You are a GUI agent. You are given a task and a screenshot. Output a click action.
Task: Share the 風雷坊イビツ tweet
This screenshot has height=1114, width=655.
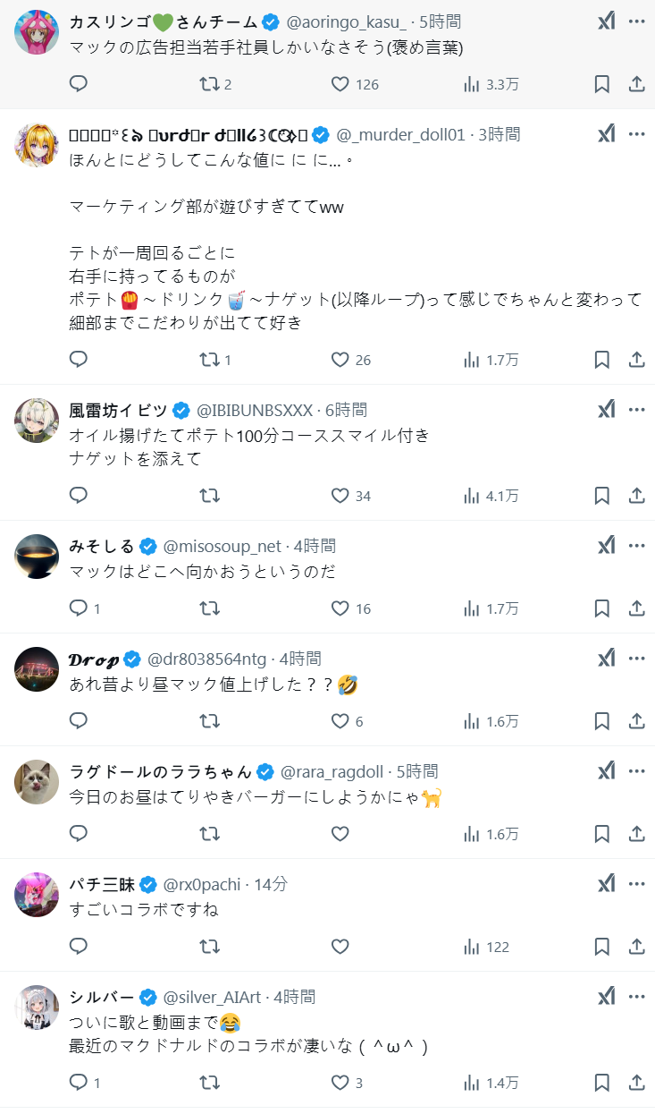pyautogui.click(x=637, y=496)
